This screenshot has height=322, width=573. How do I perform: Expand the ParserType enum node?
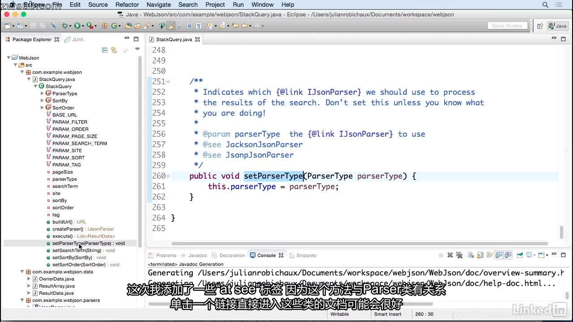click(42, 93)
